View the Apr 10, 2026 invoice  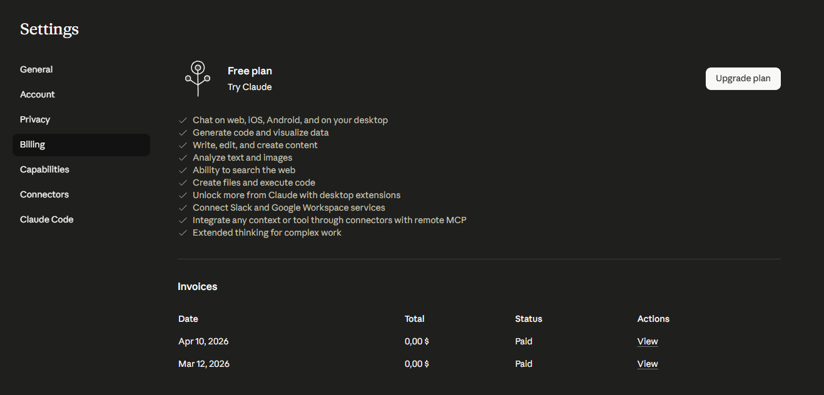pyautogui.click(x=648, y=341)
